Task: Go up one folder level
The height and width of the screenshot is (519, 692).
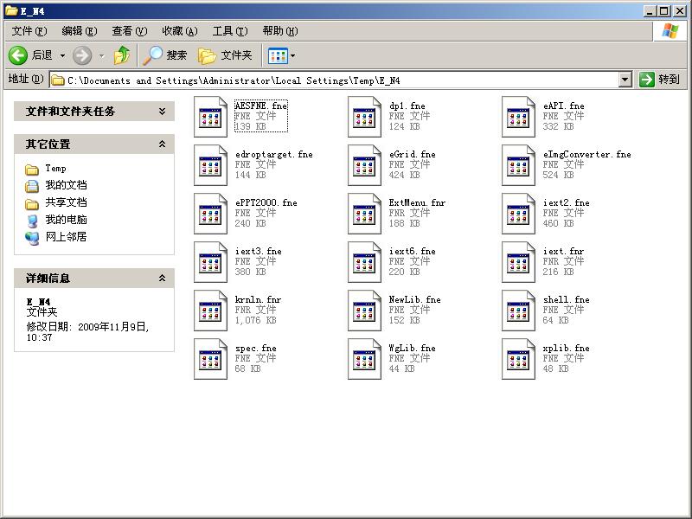Action: pos(122,55)
